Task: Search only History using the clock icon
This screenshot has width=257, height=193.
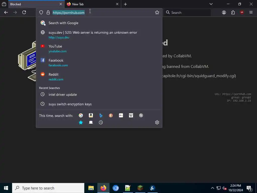Action: pyautogui.click(x=101, y=122)
